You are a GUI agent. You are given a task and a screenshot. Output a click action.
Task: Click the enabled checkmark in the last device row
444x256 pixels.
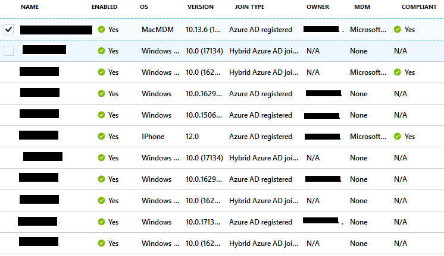[101, 243]
